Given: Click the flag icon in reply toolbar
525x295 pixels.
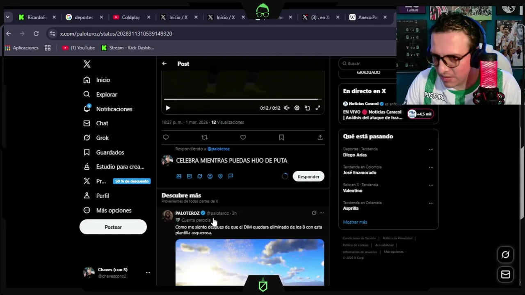Looking at the screenshot, I should 231,176.
